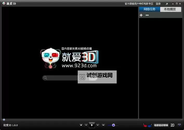Click the 就爱3D 1.8.0 version text
Viewport: 184px width, 130px height.
click(x=11, y=125)
